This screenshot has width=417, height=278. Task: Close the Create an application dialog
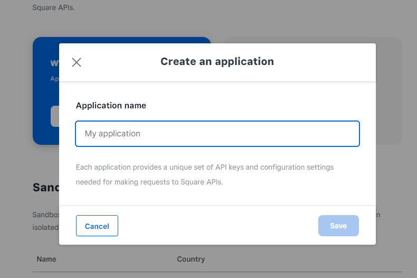tap(77, 62)
